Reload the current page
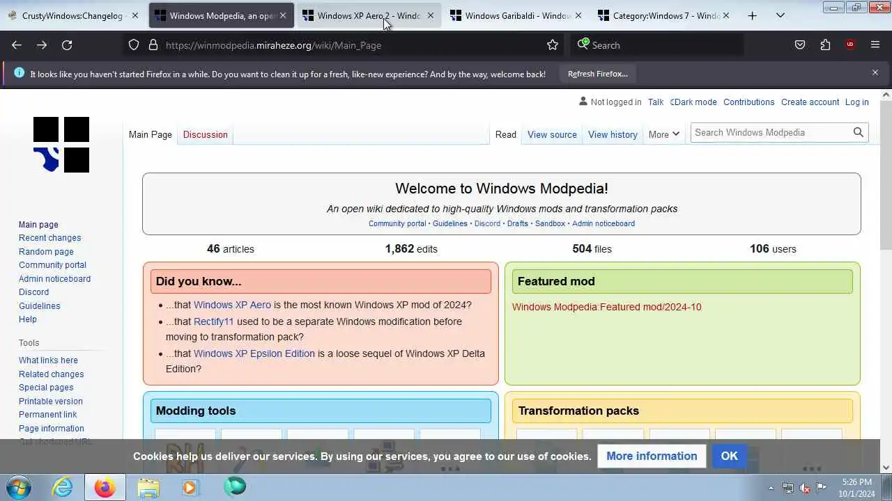The width and height of the screenshot is (892, 501). tap(67, 45)
